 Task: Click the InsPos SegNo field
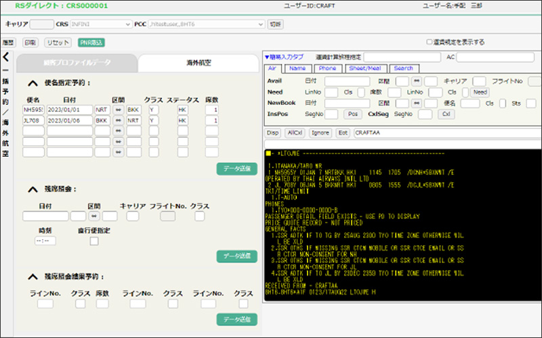pos(331,114)
